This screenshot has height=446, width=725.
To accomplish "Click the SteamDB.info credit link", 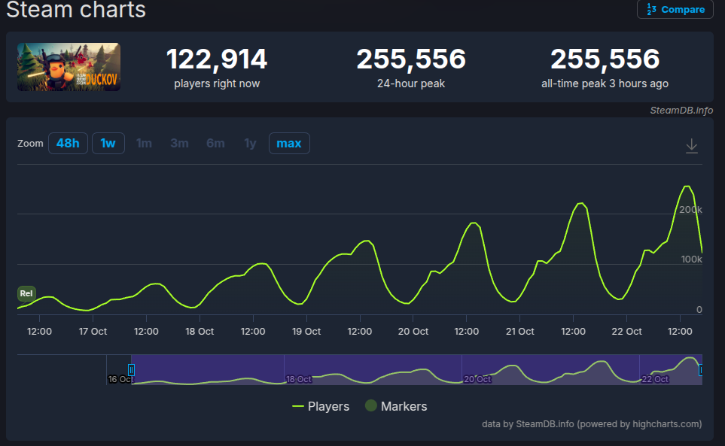I will point(681,111).
